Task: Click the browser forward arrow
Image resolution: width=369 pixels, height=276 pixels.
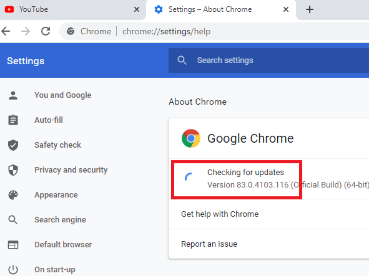Action: pyautogui.click(x=26, y=31)
